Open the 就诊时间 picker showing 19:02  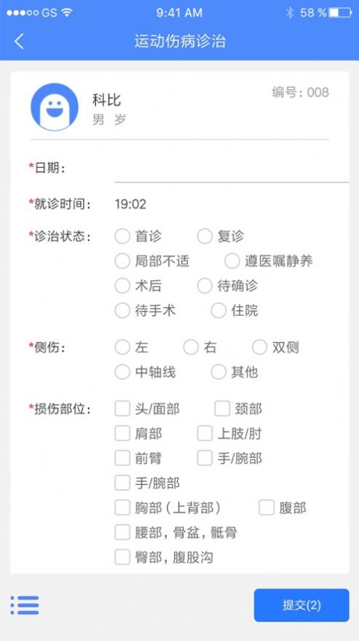click(x=130, y=204)
